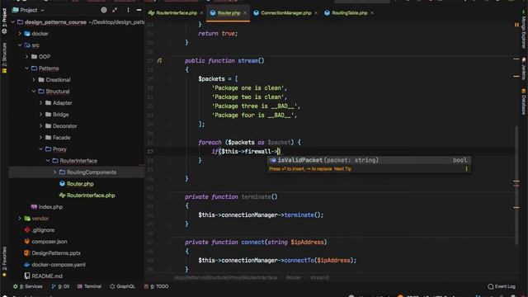528x297 pixels.
Task: Open the Git tool window
Action: click(60, 286)
